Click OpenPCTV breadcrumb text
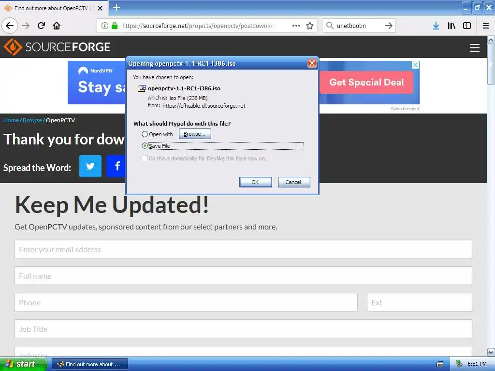This screenshot has width=495, height=371. [60, 120]
